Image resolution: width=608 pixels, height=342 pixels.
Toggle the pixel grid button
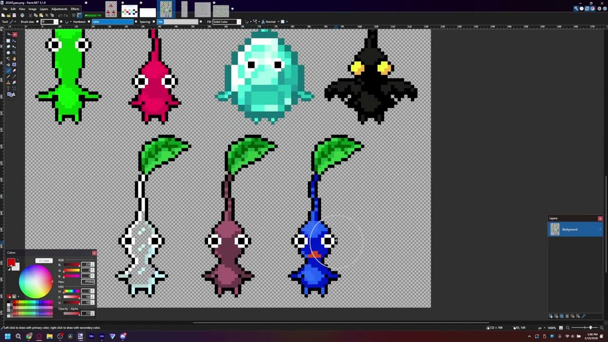coord(74,15)
